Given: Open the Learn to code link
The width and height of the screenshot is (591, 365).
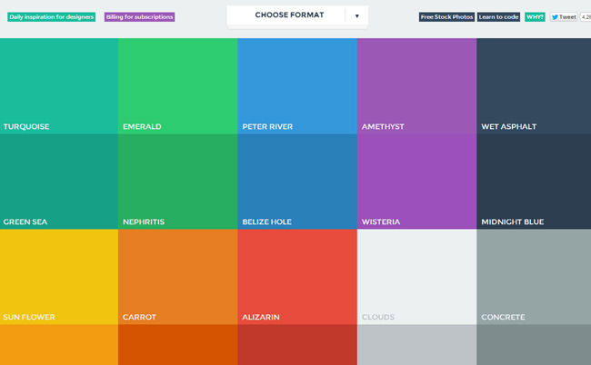Looking at the screenshot, I should tap(498, 17).
